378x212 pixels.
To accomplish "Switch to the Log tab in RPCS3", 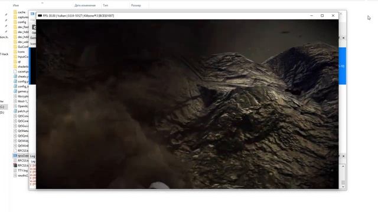I will [x=33, y=161].
